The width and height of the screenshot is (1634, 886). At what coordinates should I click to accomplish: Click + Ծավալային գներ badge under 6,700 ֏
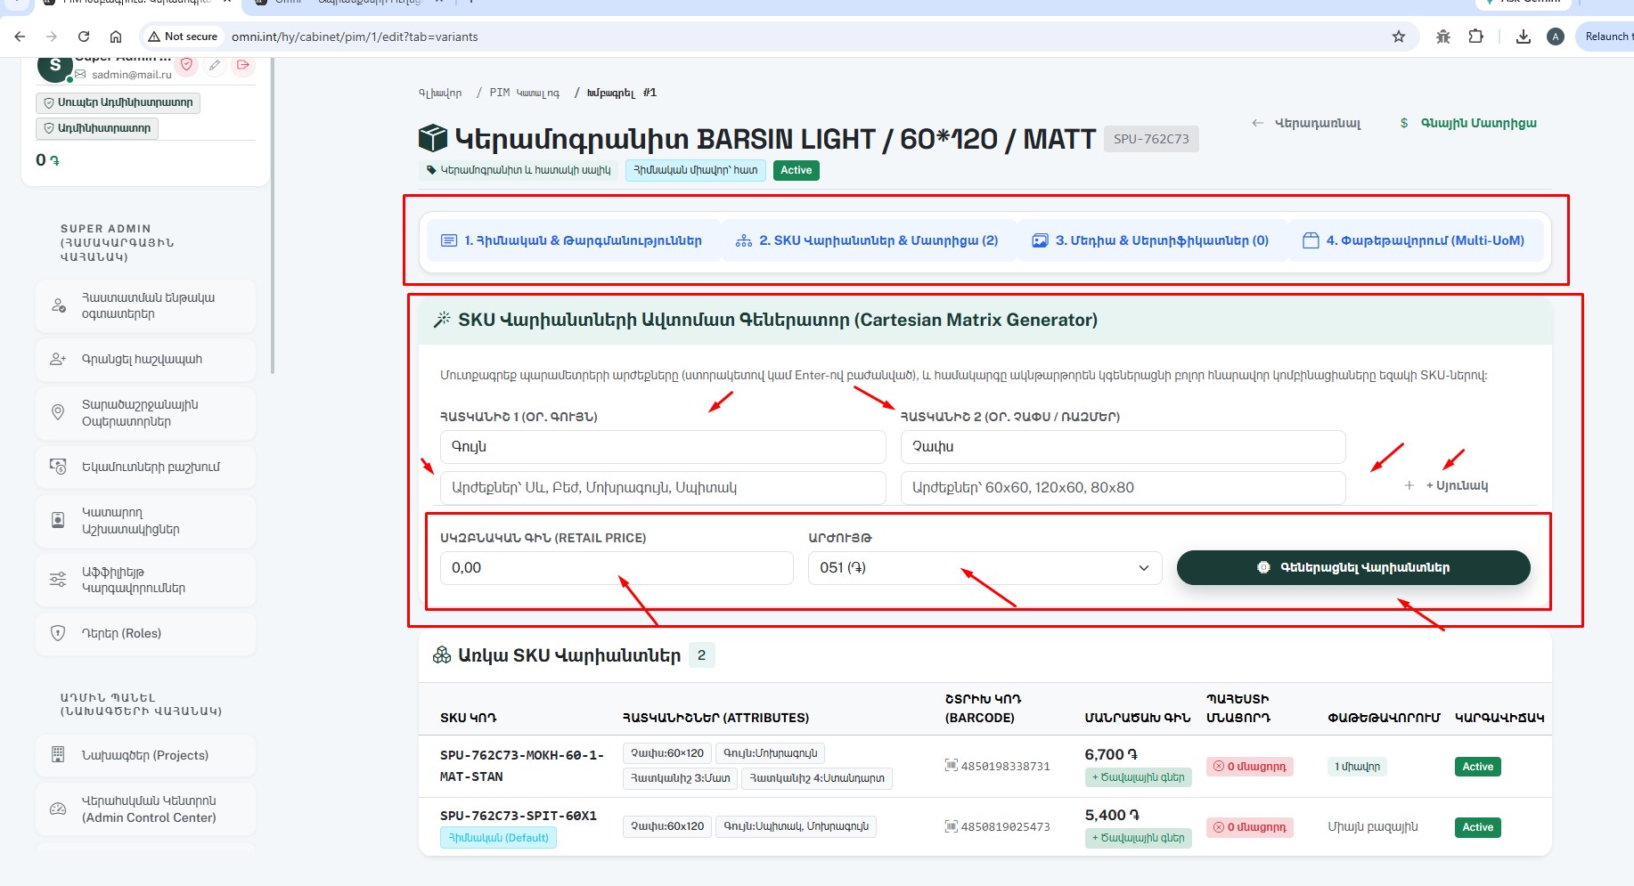click(1138, 777)
